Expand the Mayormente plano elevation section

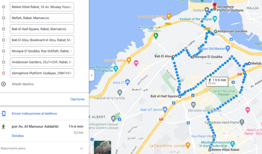point(81,148)
